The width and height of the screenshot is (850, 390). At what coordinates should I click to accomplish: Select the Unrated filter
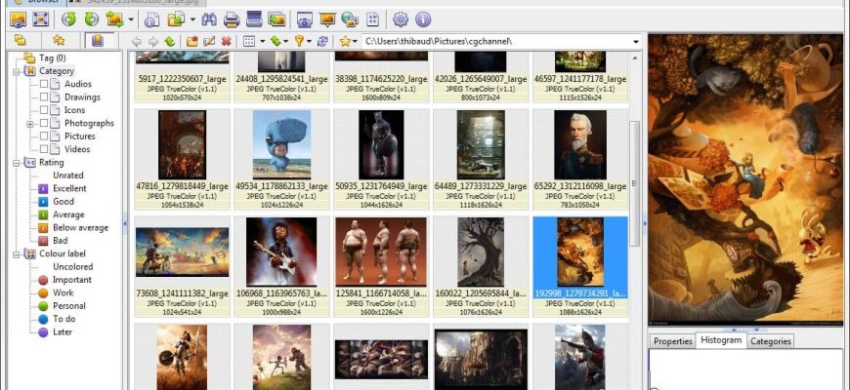click(68, 175)
